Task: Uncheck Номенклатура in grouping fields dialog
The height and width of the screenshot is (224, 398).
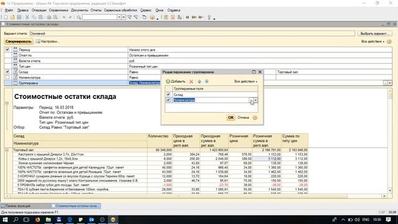Action: (x=168, y=100)
